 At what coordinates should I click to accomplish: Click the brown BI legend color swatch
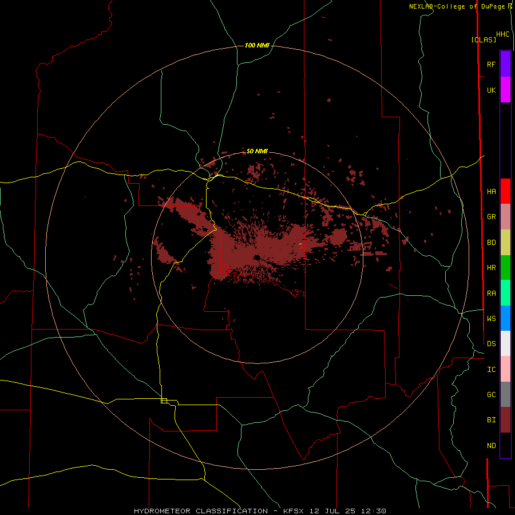[505, 420]
